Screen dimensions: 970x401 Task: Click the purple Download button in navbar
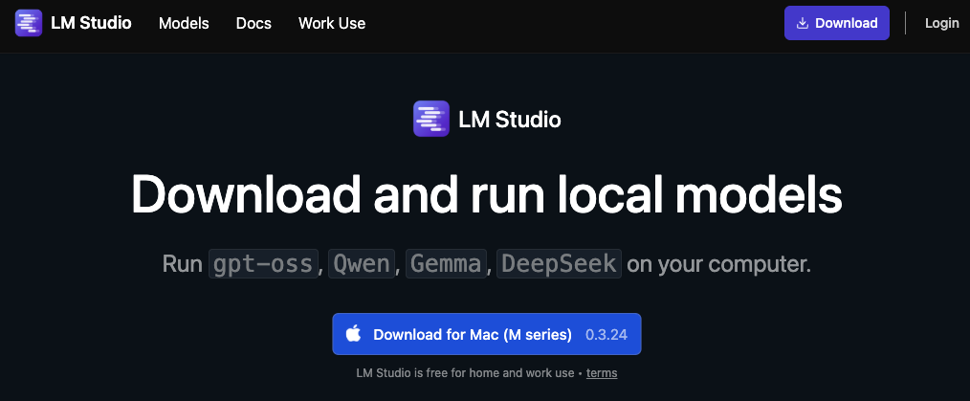coord(836,23)
